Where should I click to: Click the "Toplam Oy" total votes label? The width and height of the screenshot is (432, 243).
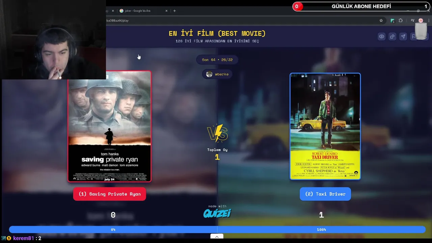(x=217, y=150)
